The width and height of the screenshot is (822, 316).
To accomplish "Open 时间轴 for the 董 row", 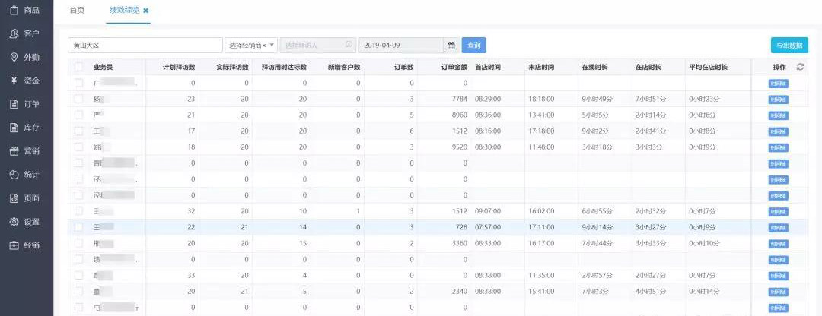I will tap(779, 292).
